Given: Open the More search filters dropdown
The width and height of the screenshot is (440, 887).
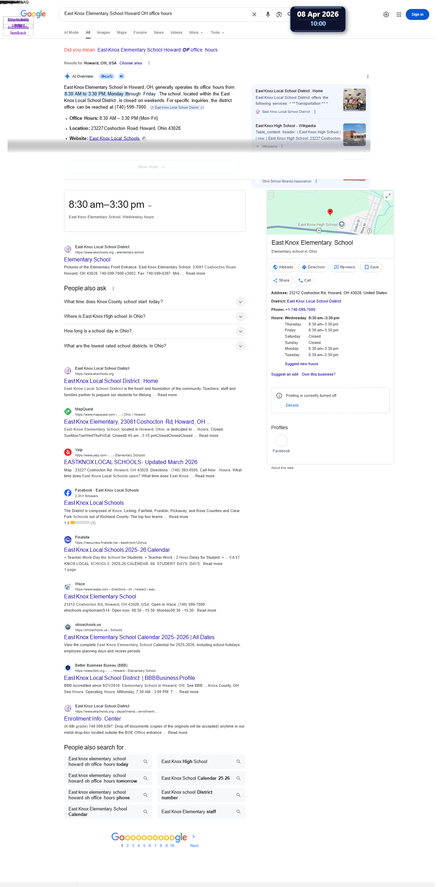Looking at the screenshot, I should click(196, 32).
